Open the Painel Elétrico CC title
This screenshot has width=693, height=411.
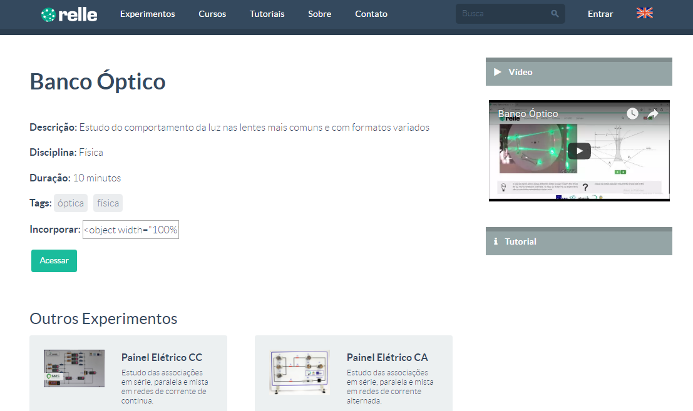(162, 357)
